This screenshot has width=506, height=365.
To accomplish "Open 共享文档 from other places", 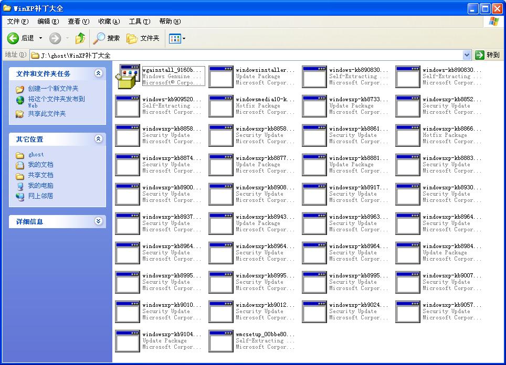I will [x=40, y=175].
